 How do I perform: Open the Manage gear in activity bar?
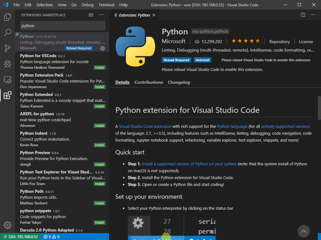(8, 225)
